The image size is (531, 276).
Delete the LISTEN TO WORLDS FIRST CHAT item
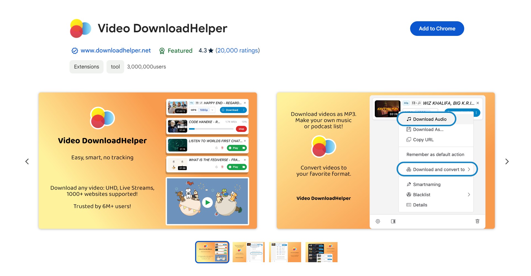(222, 148)
